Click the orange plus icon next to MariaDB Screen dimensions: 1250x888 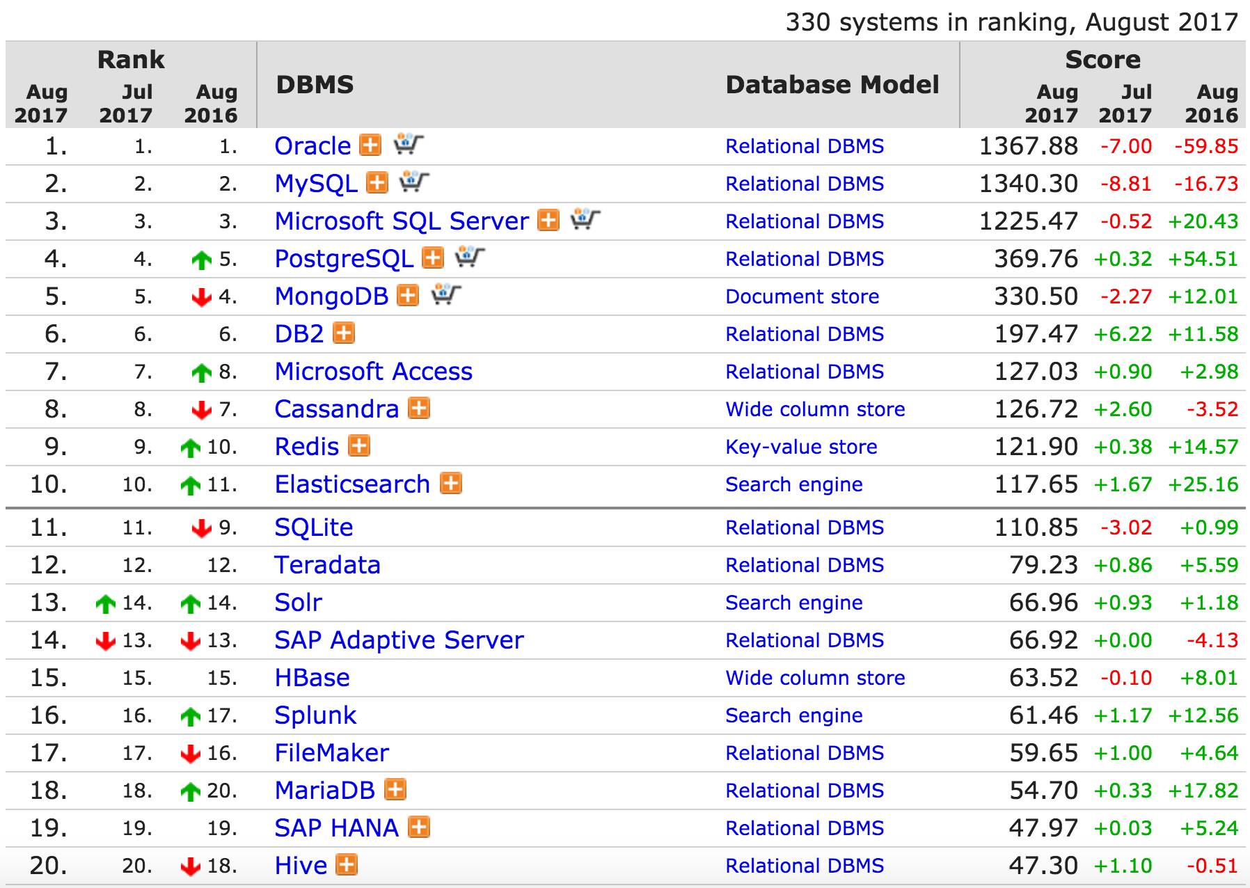[395, 789]
